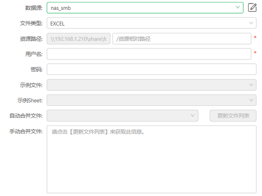262x196 pixels.
Task: Click the 文件类型 label
Action: [31, 23]
